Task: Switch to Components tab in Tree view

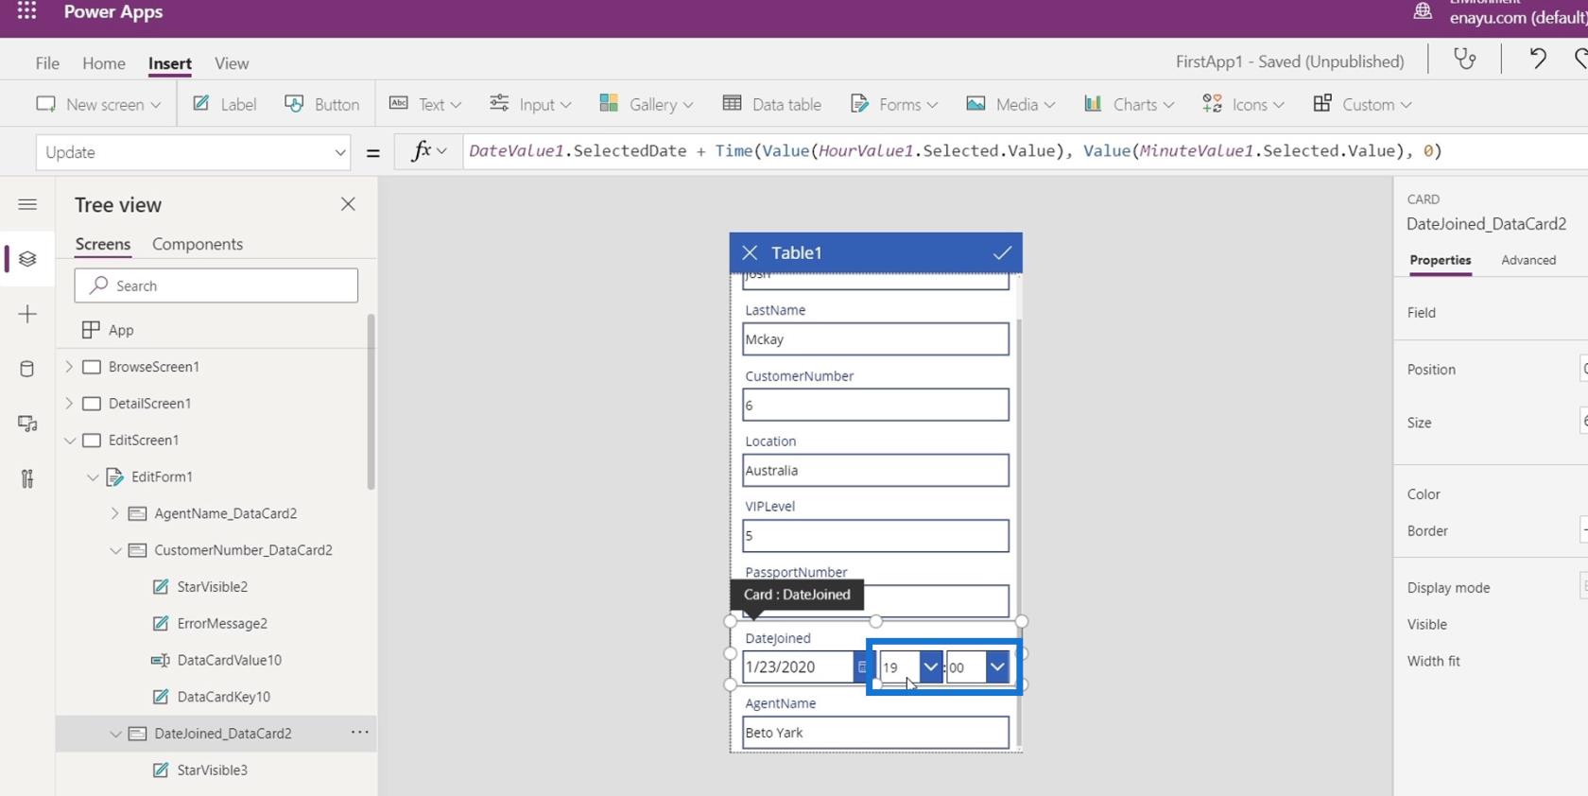Action: [198, 244]
